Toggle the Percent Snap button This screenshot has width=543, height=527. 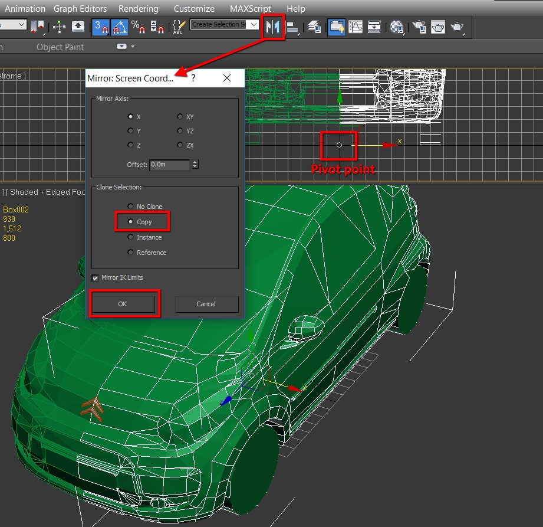pos(138,27)
